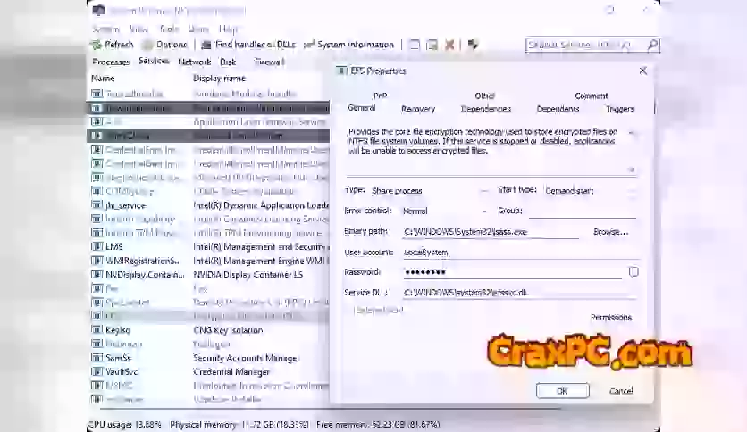This screenshot has width=747, height=432.
Task: Open the Users menu
Action: (198, 29)
